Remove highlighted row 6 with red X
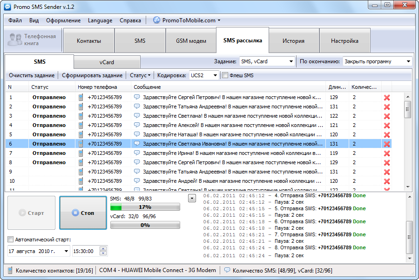The height and width of the screenshot is (280, 419). pos(387,144)
